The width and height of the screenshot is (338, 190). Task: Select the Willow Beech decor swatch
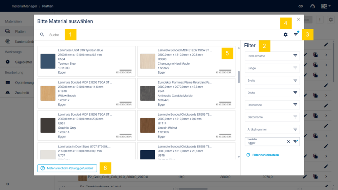point(48,93)
